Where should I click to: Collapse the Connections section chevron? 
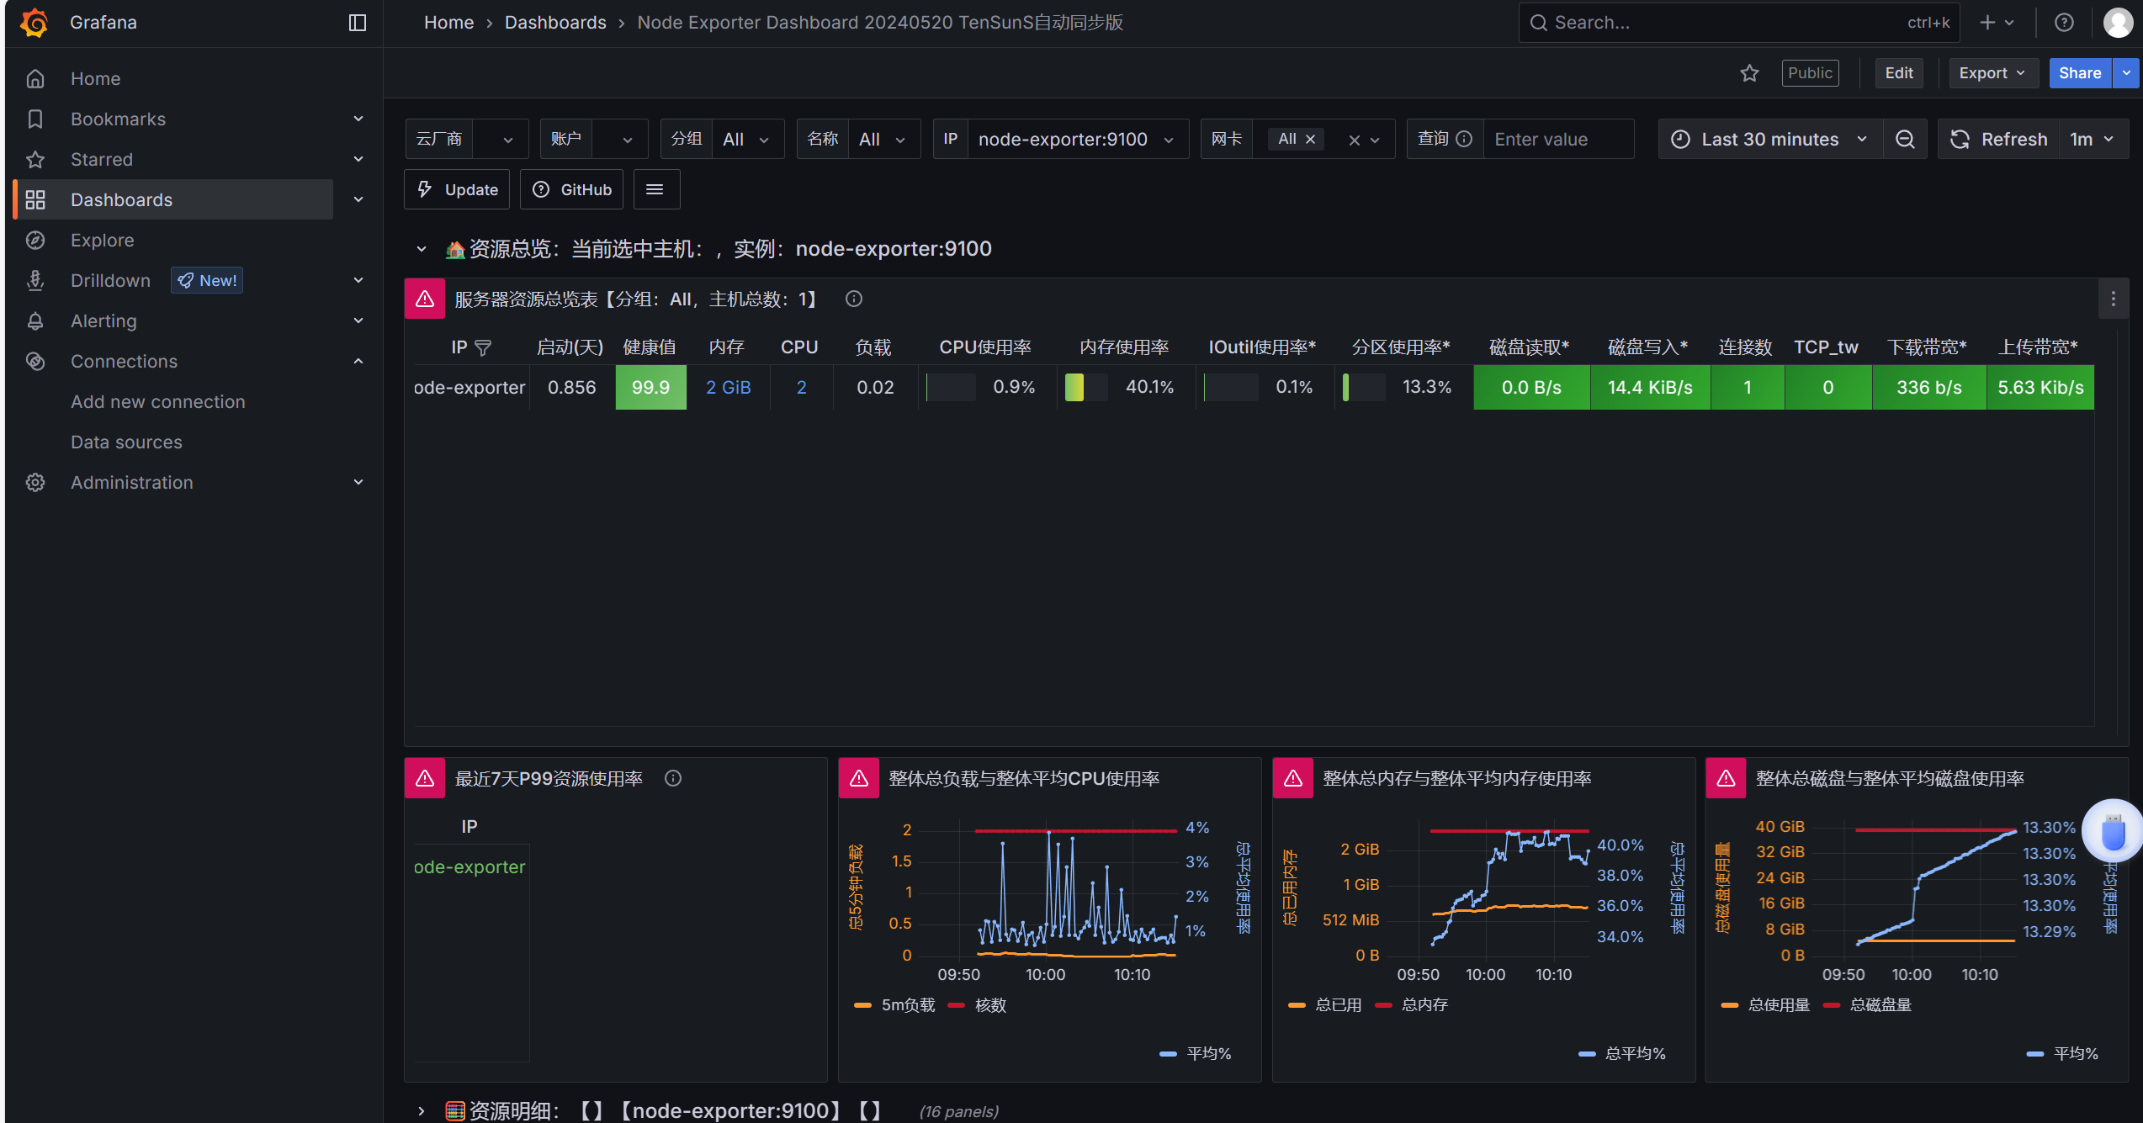tap(358, 361)
